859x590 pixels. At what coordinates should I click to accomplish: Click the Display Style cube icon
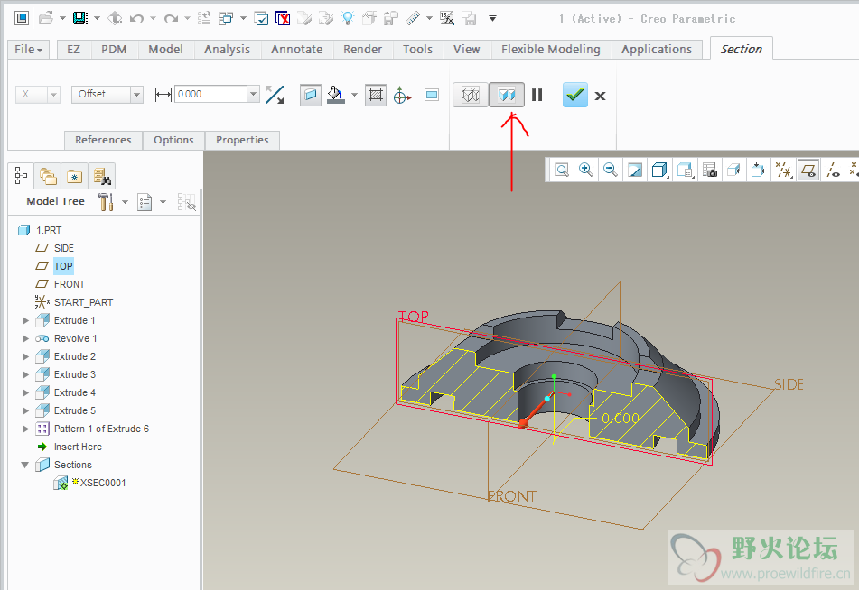(659, 171)
